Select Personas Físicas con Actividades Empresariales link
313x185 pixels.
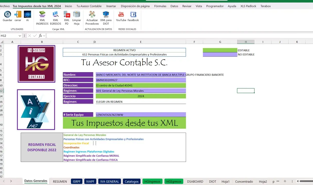click(x=103, y=139)
